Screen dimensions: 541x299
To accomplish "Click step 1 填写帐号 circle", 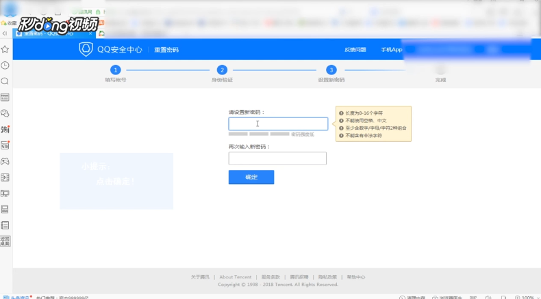I will click(116, 70).
